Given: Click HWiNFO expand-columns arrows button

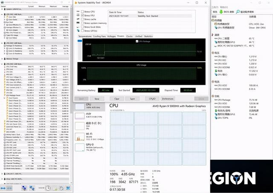Looking at the screenshot, I should click(3, 188).
